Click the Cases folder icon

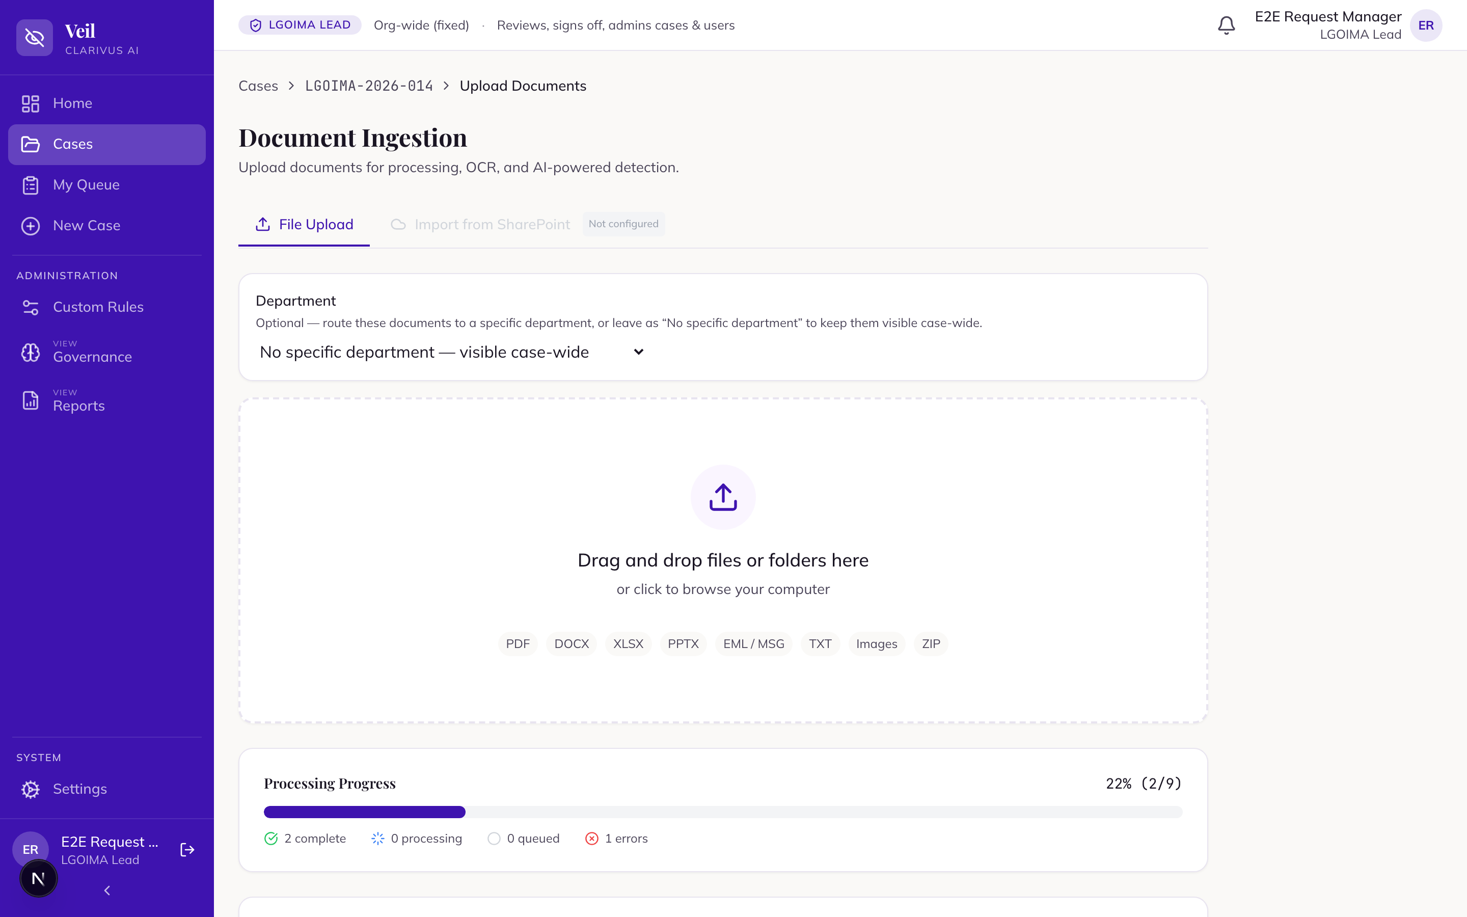click(31, 144)
